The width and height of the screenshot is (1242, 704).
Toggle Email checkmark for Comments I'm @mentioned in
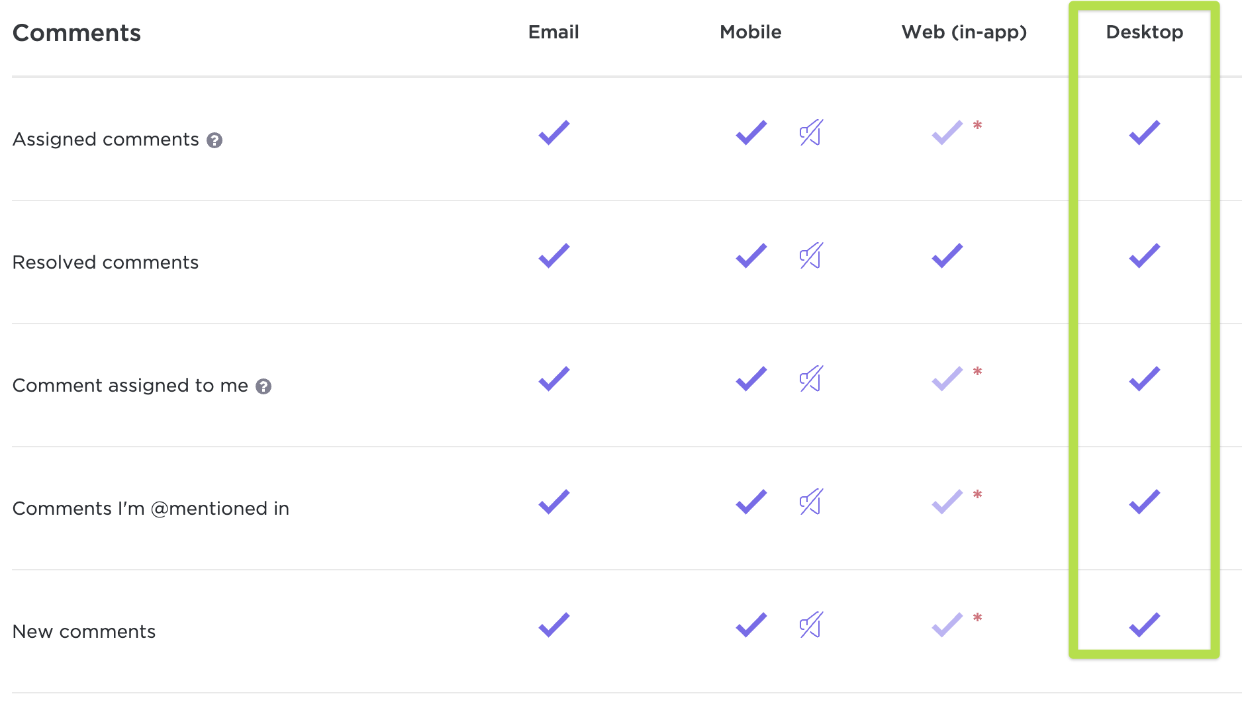point(553,502)
